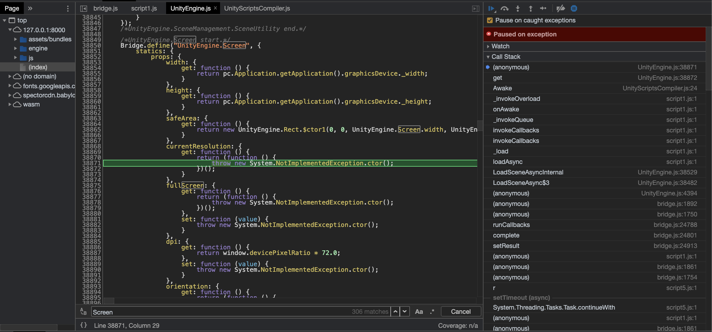Select the runCallbacks stack frame
Viewport: 712px width, 332px height.
tap(594, 225)
